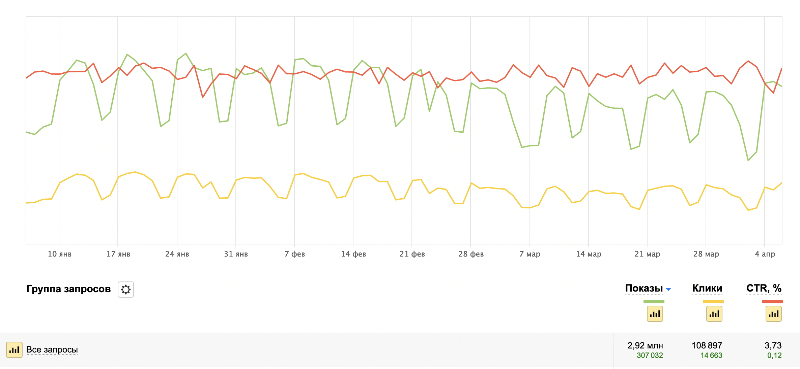
Task: Sort by the CTR, % column header
Action: [x=764, y=288]
